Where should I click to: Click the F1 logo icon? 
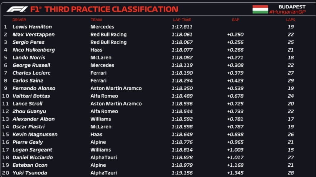[17, 9]
